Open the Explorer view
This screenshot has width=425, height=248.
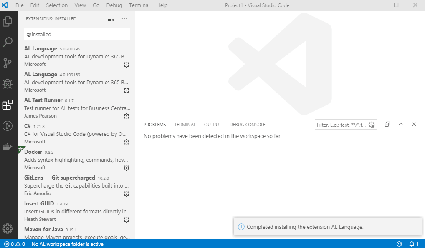point(8,21)
